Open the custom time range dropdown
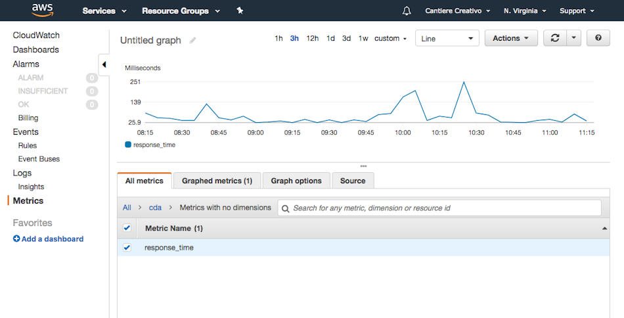 pyautogui.click(x=390, y=39)
